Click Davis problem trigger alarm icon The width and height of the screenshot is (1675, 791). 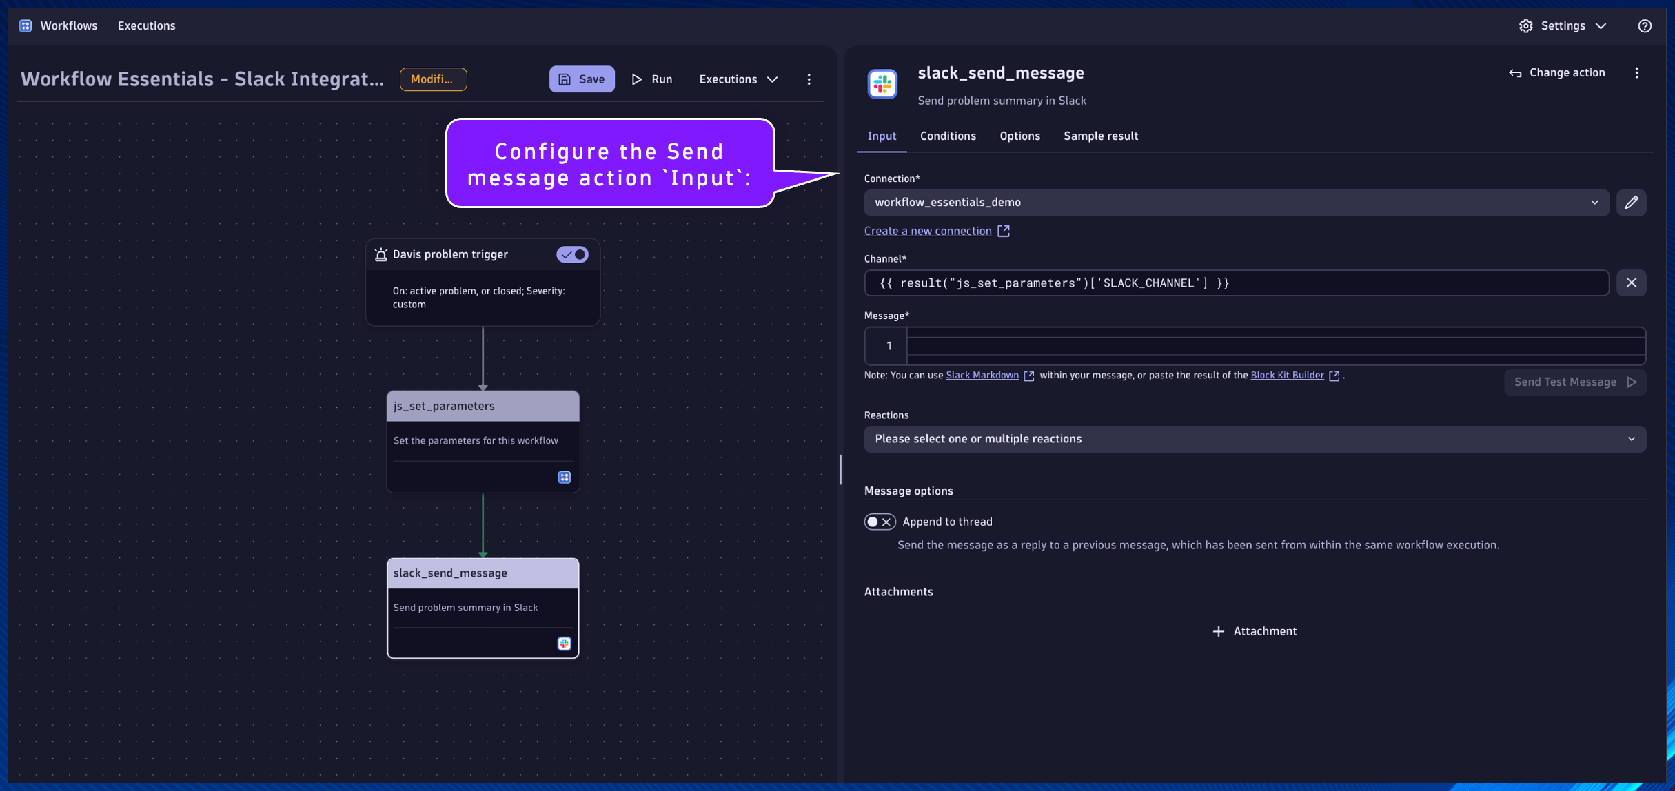point(380,254)
